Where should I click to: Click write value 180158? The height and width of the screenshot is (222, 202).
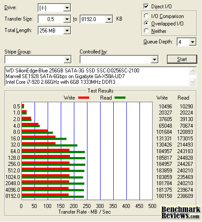click(164, 196)
